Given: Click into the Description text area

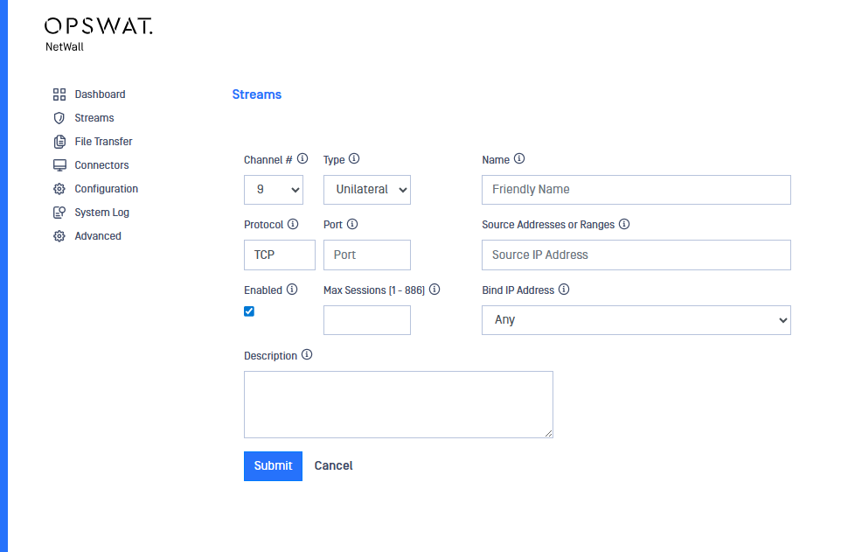Looking at the screenshot, I should [x=398, y=404].
